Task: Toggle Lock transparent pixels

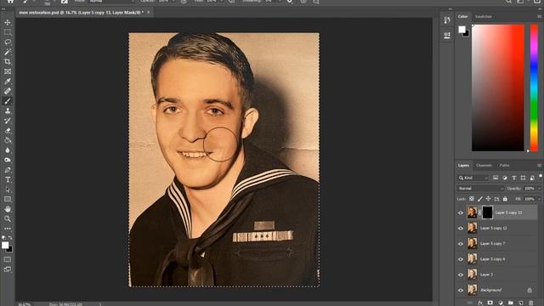Action: pyautogui.click(x=472, y=199)
